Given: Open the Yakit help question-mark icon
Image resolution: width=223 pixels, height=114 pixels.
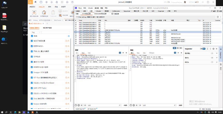Looking at the screenshot, I should point(72,2).
